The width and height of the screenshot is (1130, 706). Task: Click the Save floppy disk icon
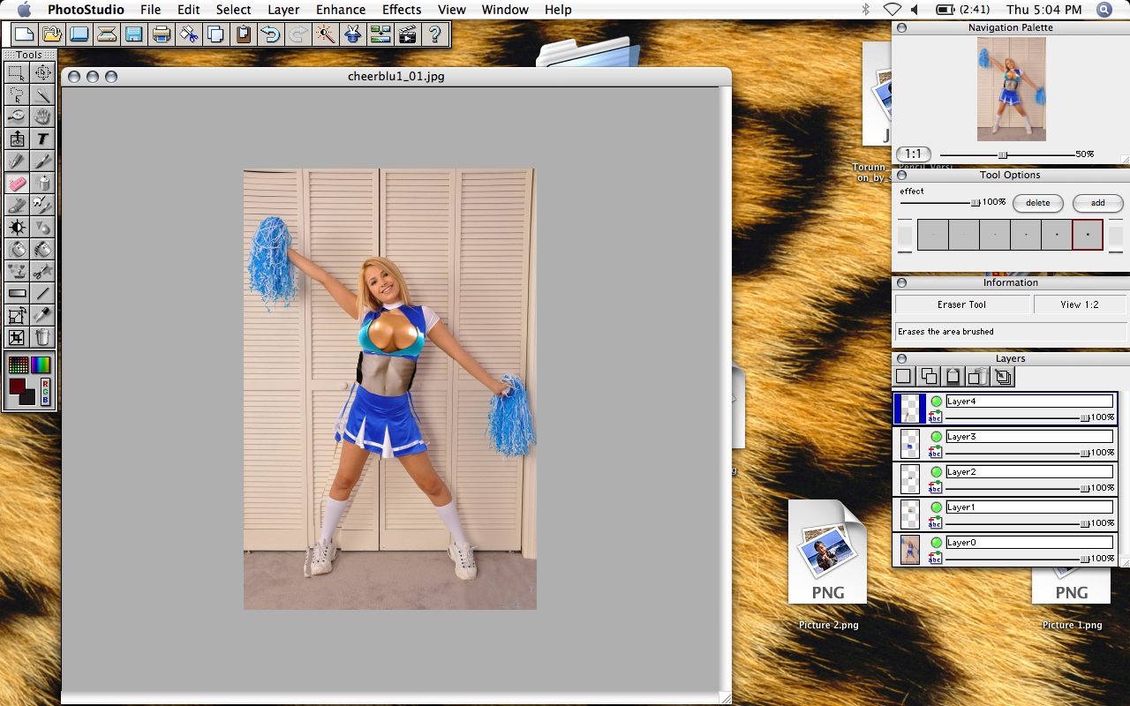(x=134, y=34)
